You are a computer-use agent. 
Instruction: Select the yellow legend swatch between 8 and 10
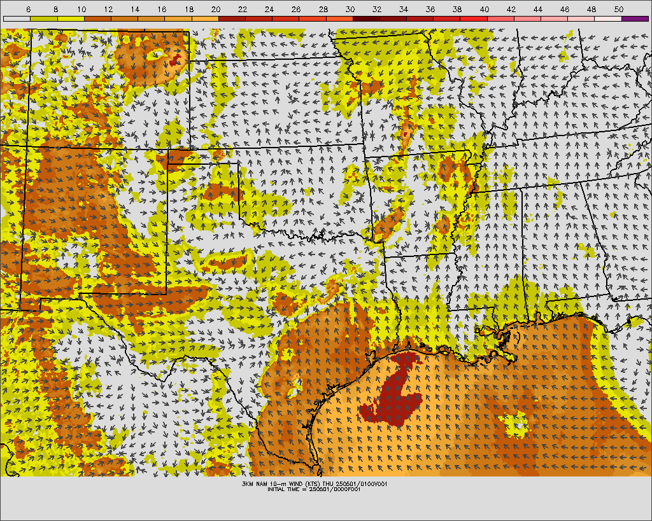point(71,18)
